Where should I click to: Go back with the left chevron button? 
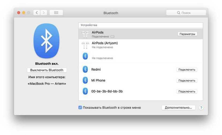(x=37, y=13)
